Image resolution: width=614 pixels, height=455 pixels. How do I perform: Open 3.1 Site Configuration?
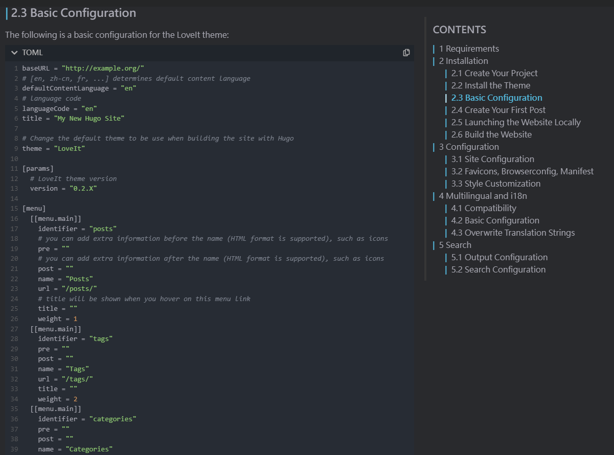click(492, 158)
